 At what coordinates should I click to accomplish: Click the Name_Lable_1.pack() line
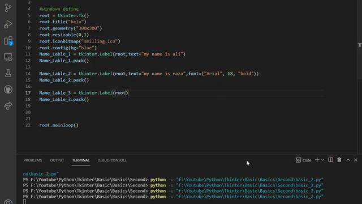64,61
